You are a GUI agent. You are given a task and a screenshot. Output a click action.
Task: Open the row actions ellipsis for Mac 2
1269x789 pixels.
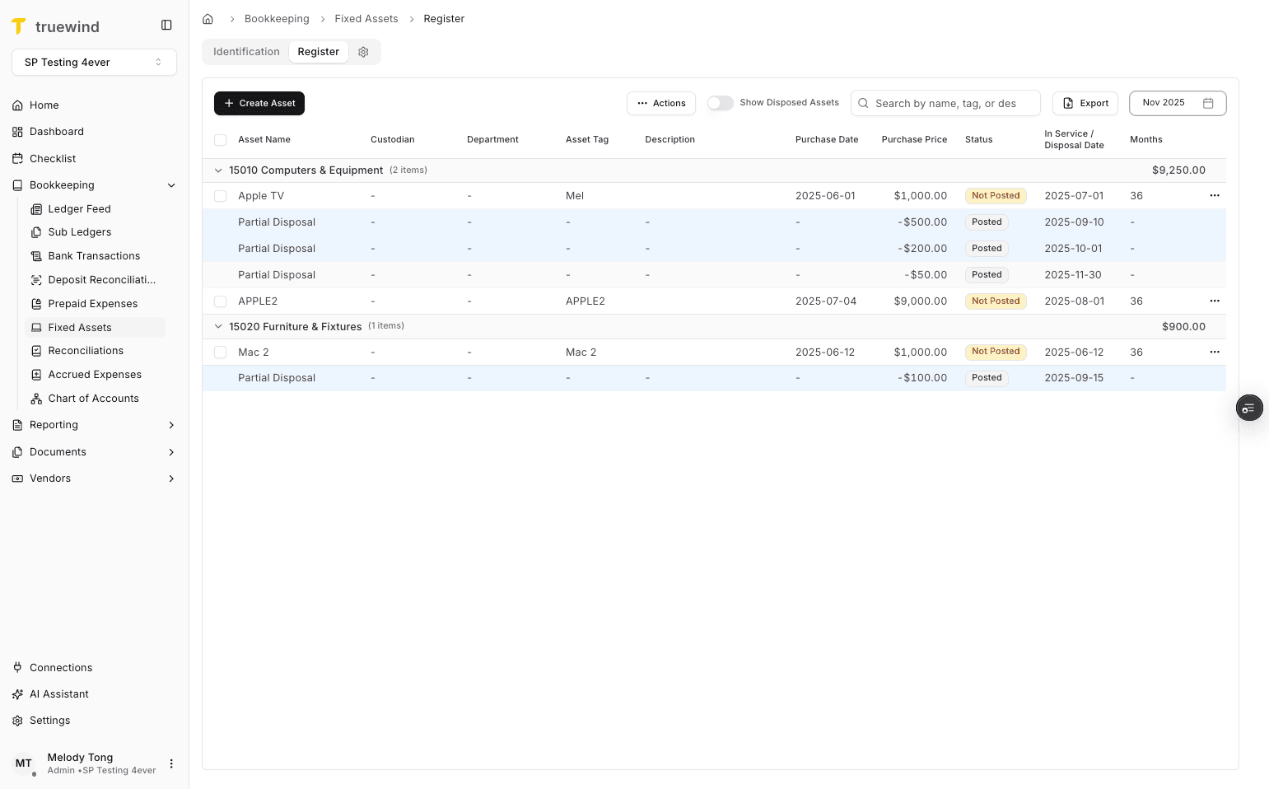click(1215, 352)
